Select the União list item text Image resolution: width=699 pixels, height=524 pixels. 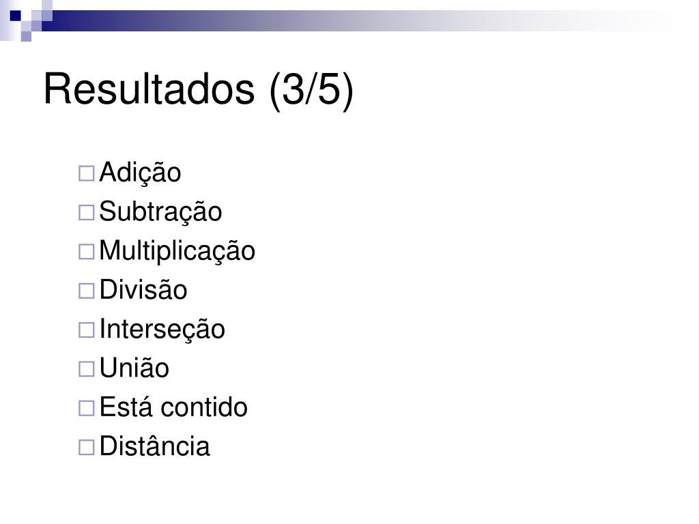(134, 368)
